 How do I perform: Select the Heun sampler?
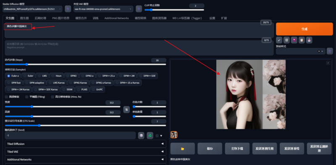(x=57, y=76)
